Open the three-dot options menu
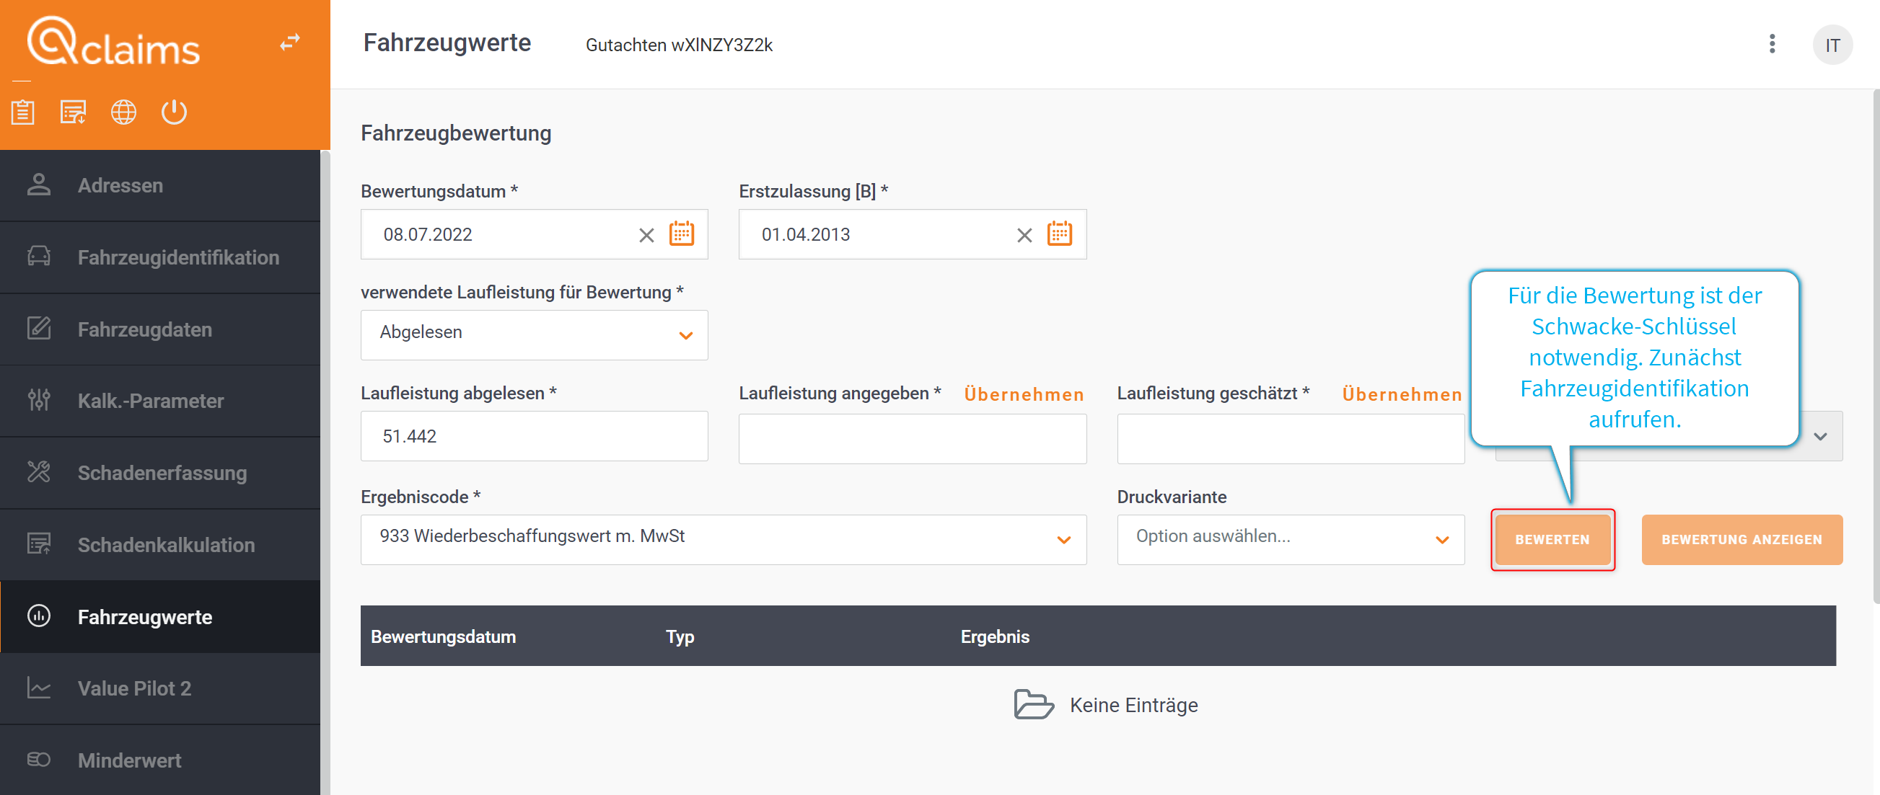The width and height of the screenshot is (1880, 795). coord(1771,45)
